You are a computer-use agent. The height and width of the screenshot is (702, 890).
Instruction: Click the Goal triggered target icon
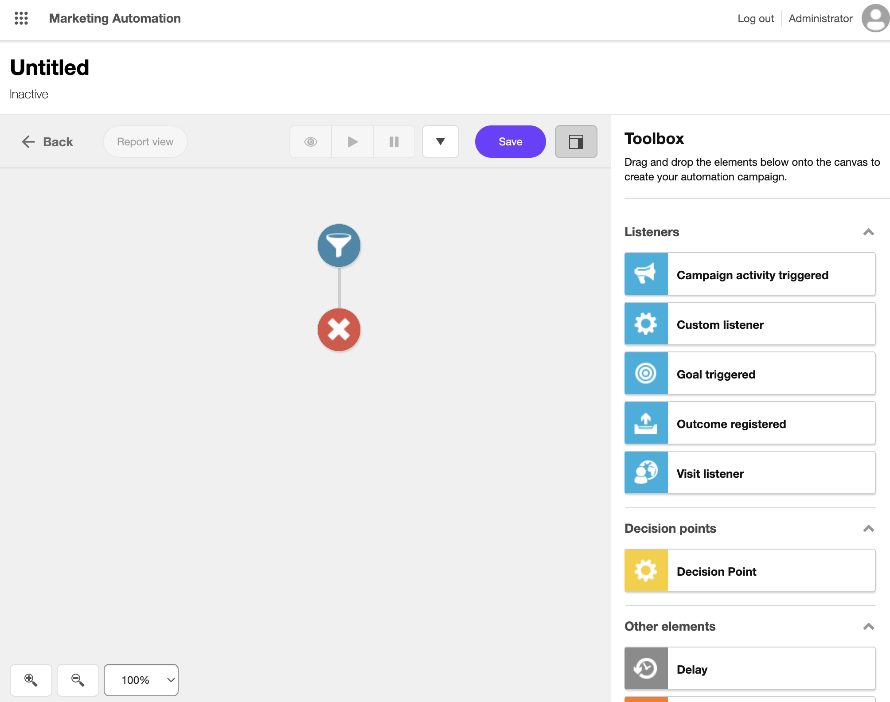646,374
